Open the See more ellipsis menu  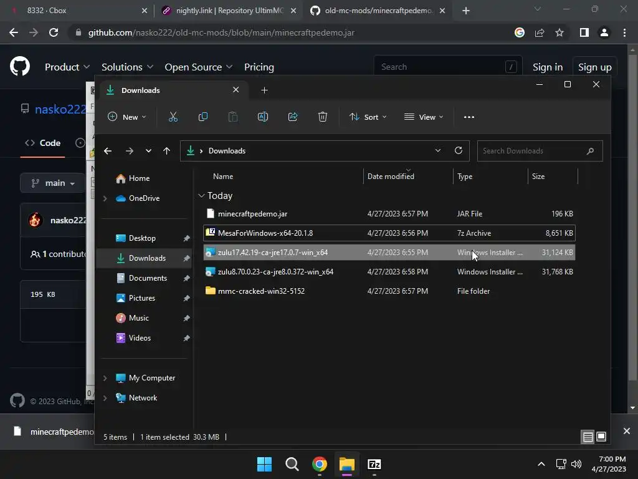pos(469,117)
